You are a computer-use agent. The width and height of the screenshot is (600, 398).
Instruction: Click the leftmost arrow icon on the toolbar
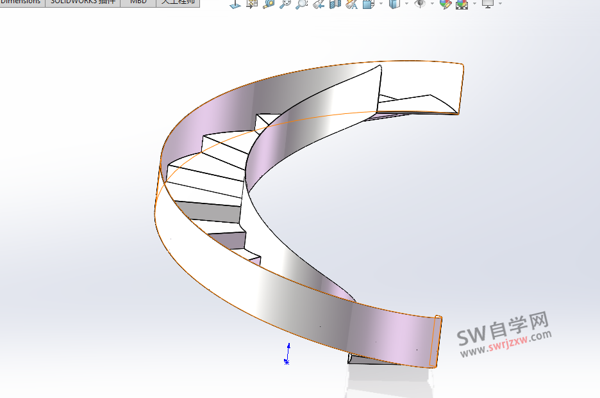pos(235,4)
